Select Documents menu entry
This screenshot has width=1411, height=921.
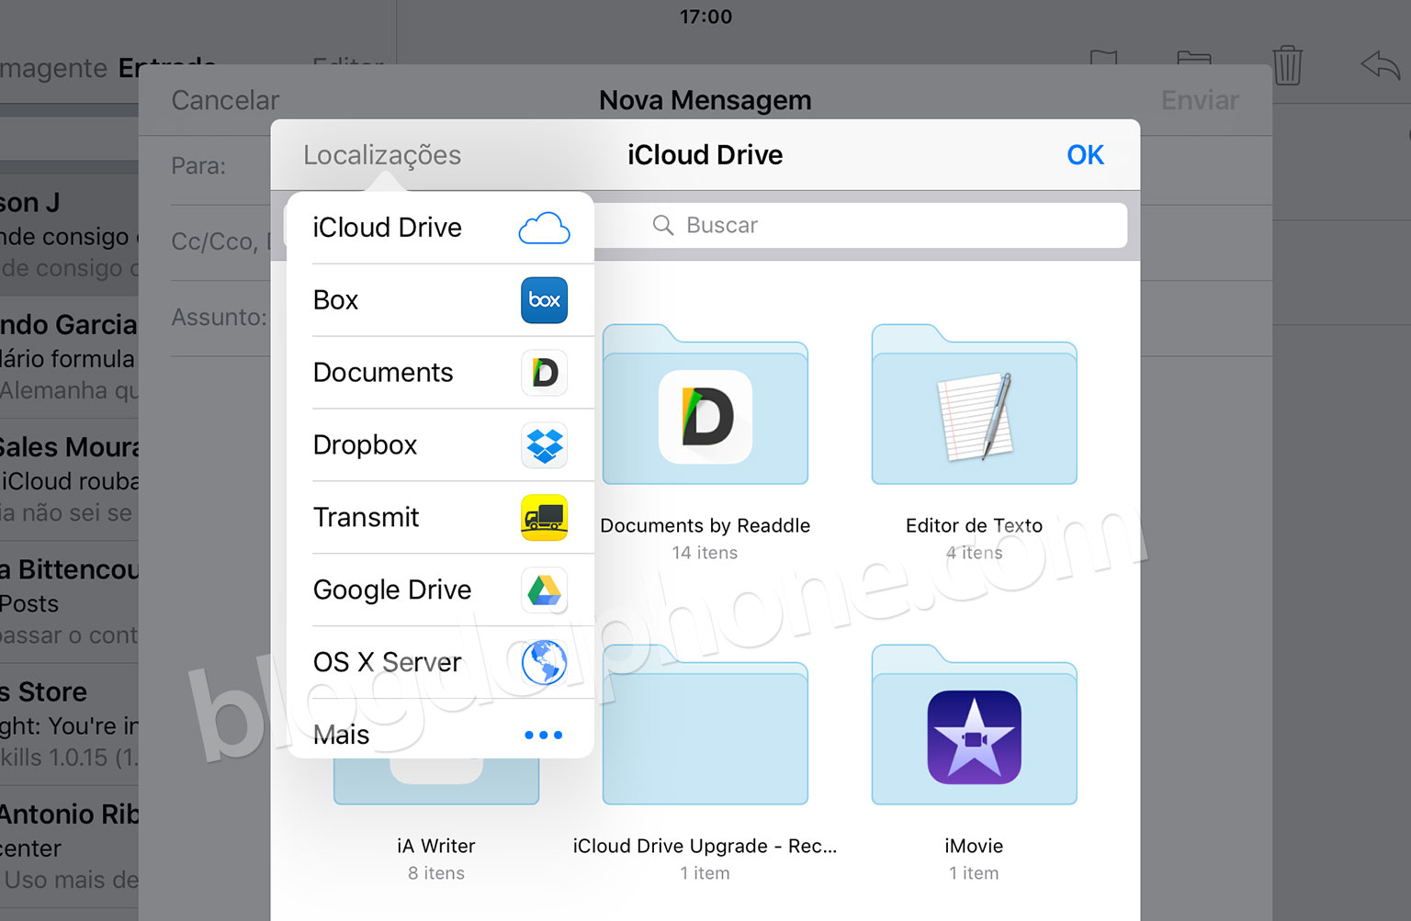coord(440,373)
